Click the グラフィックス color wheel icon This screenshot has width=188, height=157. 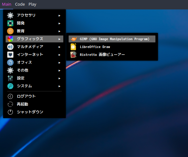tap(10, 39)
